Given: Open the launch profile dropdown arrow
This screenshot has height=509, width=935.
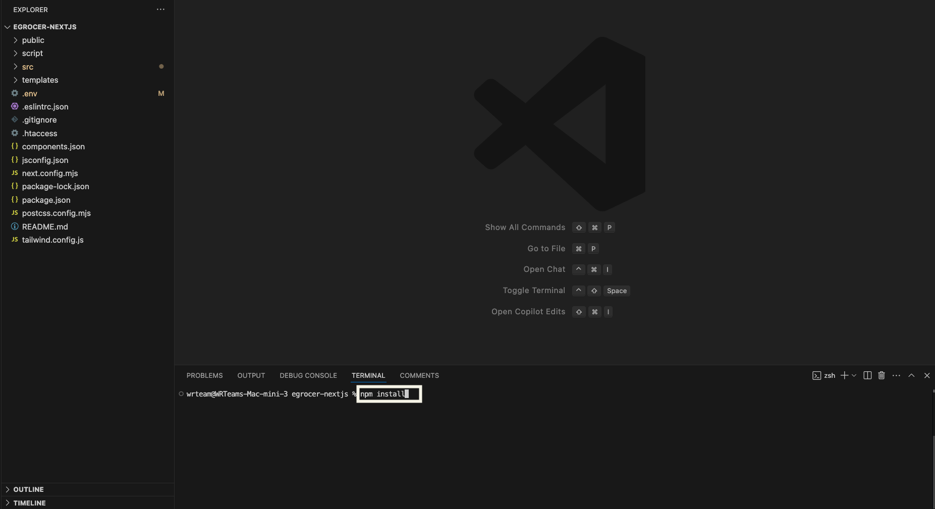Looking at the screenshot, I should [x=854, y=375].
